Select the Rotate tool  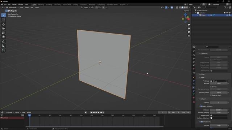(3, 29)
